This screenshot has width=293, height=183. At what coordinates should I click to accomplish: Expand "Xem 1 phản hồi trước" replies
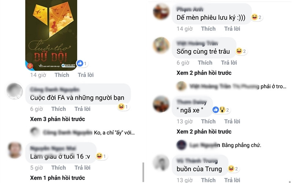(x=58, y=178)
